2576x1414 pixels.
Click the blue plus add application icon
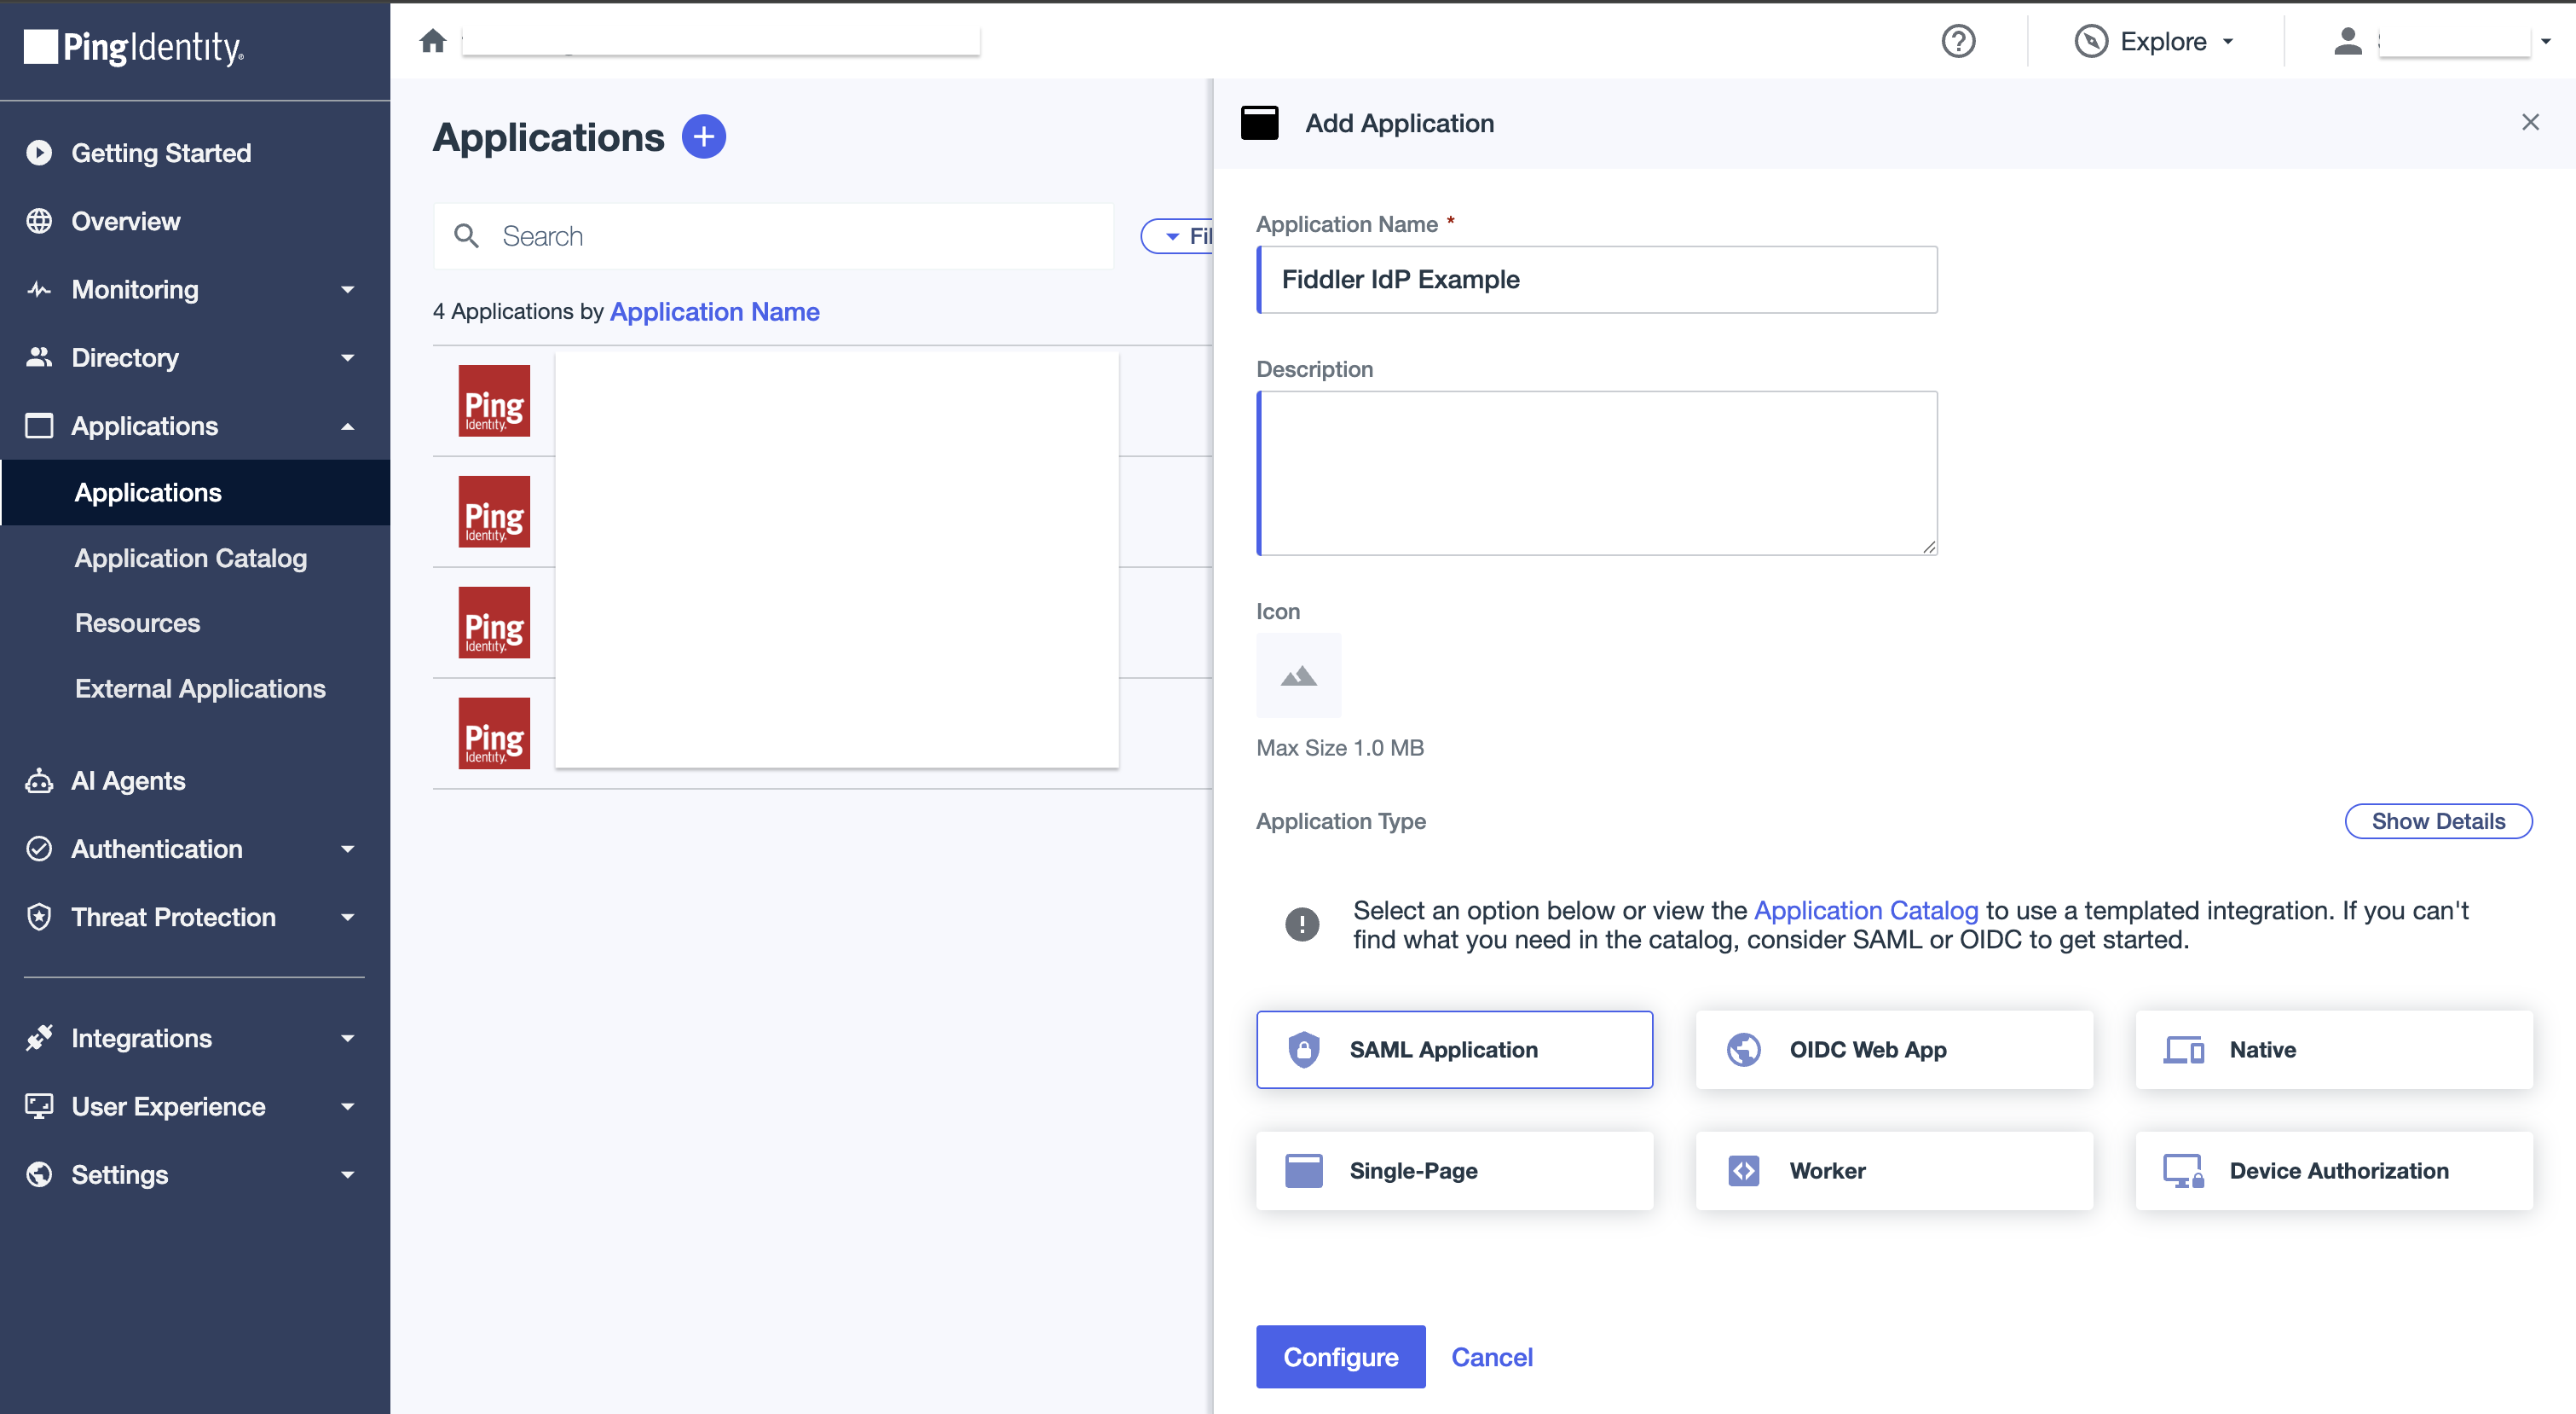703,137
